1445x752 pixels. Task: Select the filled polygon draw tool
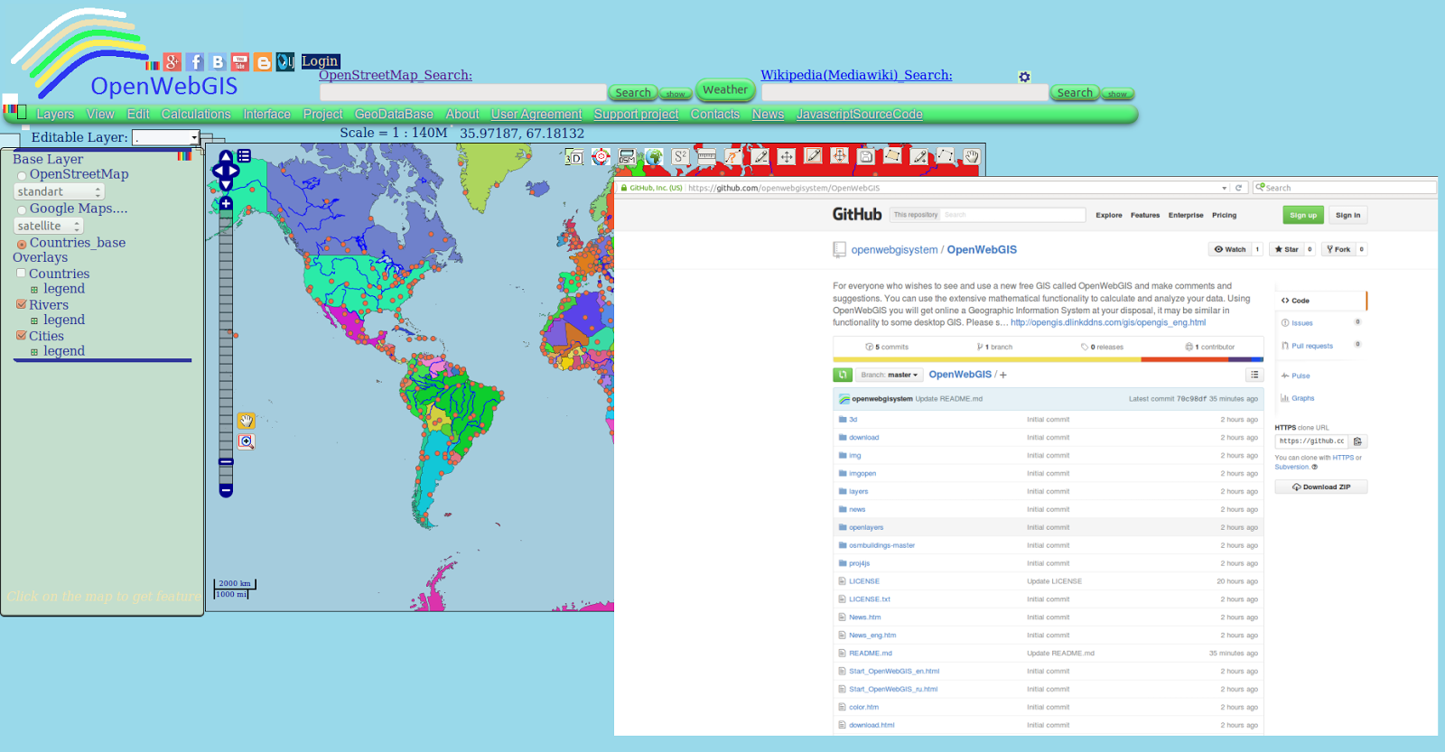click(892, 156)
